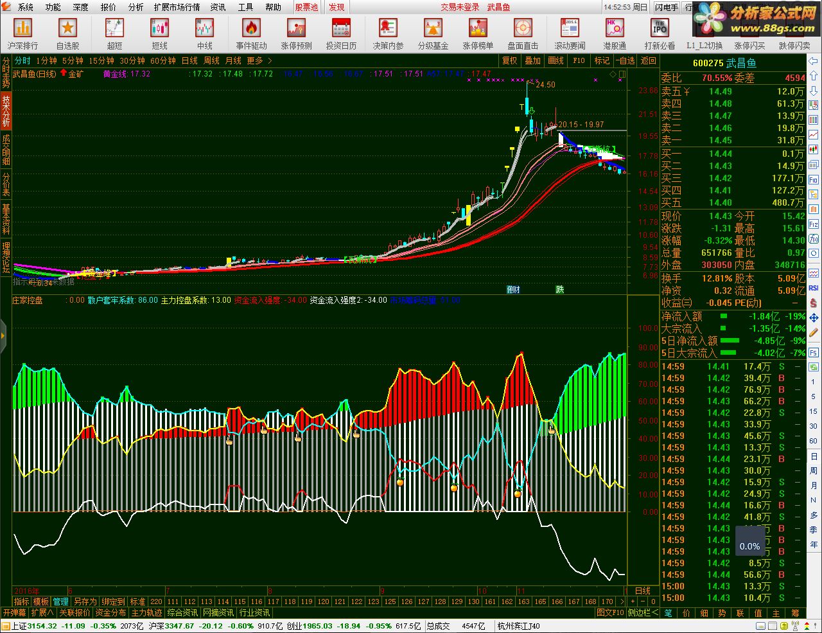Open the 分级基金 toolbar icon
This screenshot has height=633, width=822.
pyautogui.click(x=433, y=34)
